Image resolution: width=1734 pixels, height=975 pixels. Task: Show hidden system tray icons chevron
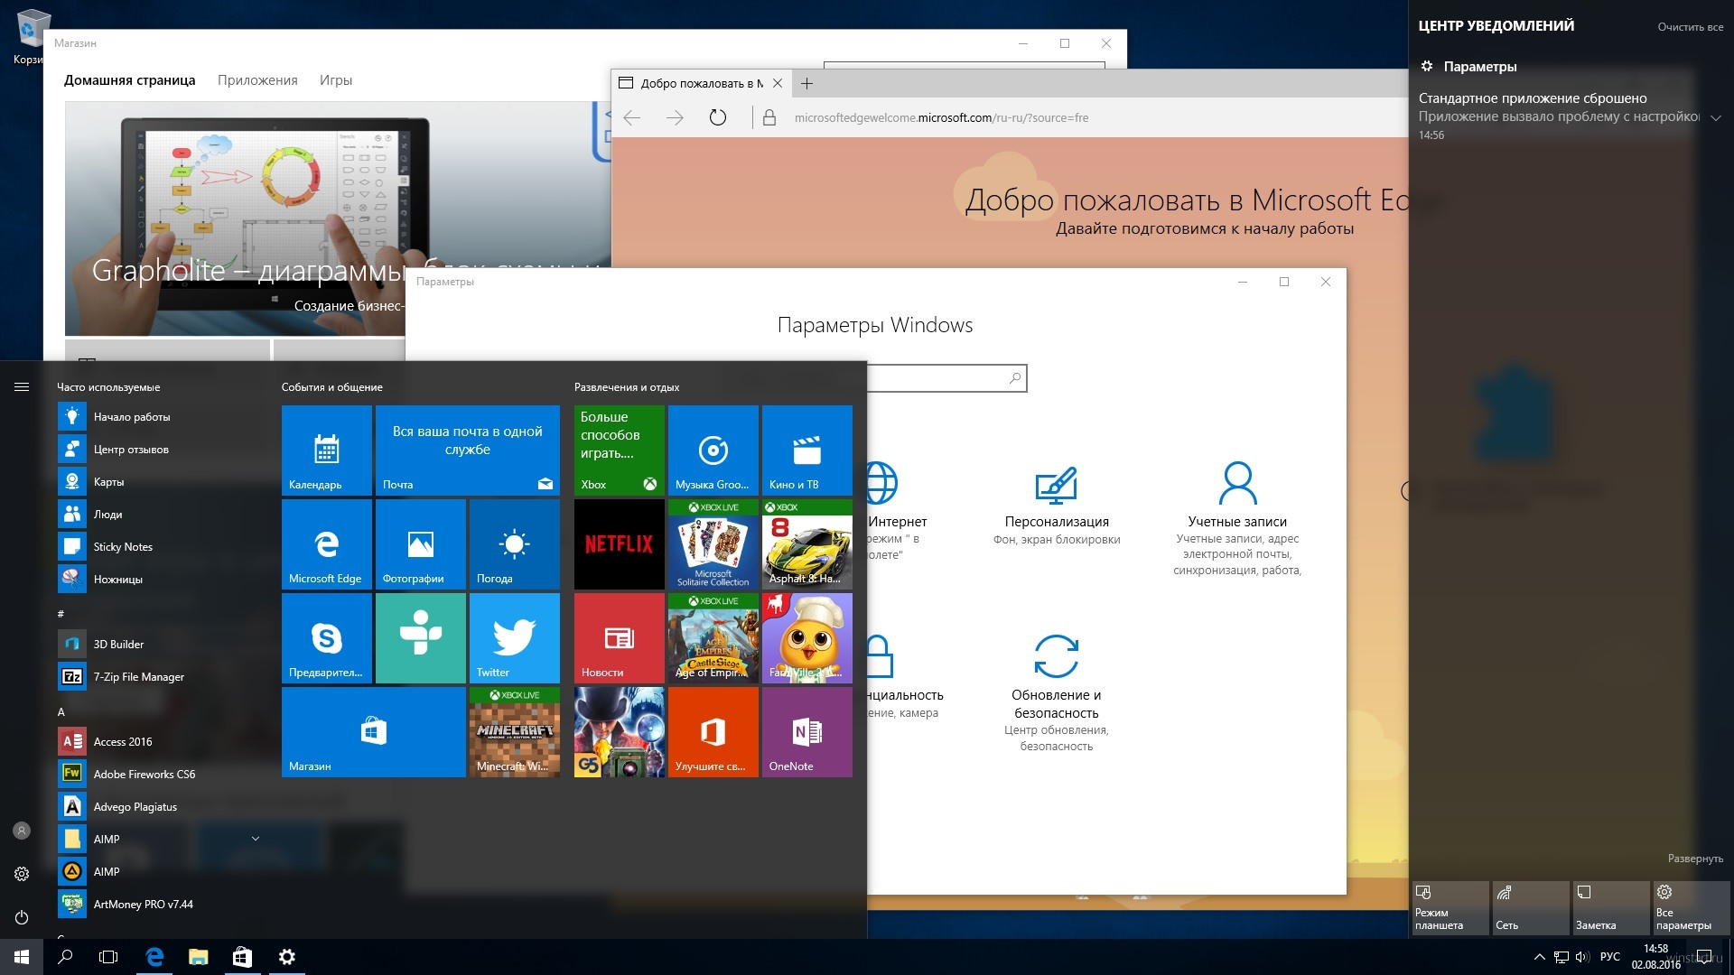point(1539,957)
